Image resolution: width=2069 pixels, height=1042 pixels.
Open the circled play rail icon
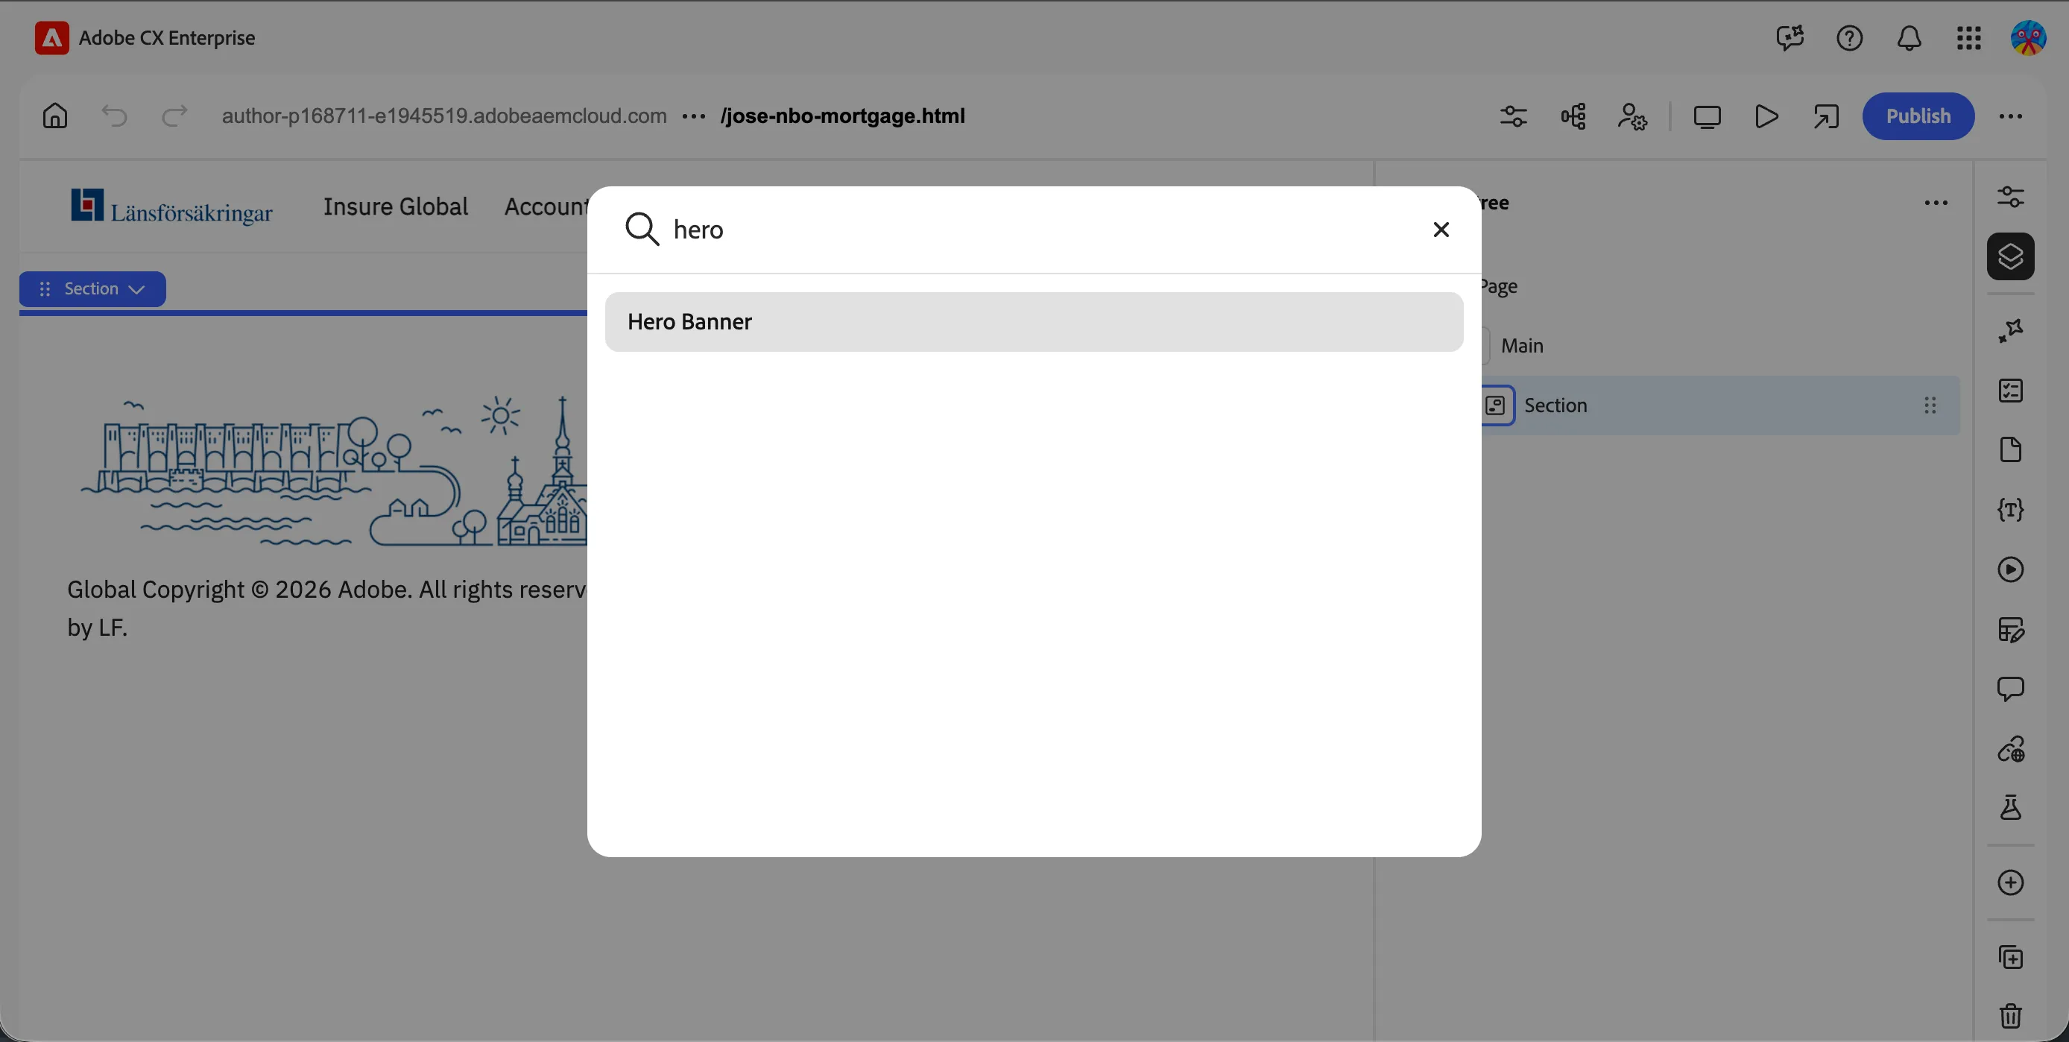pos(2010,569)
